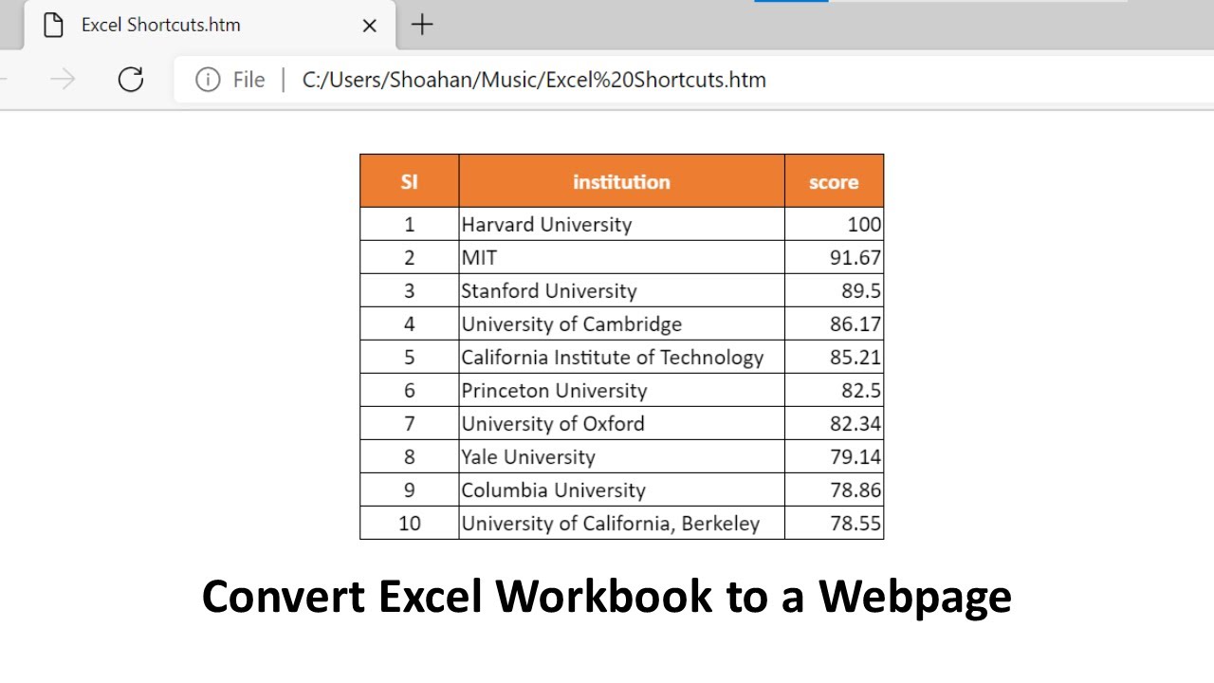Click the MIT cell
The image size is (1214, 683).
622,258
